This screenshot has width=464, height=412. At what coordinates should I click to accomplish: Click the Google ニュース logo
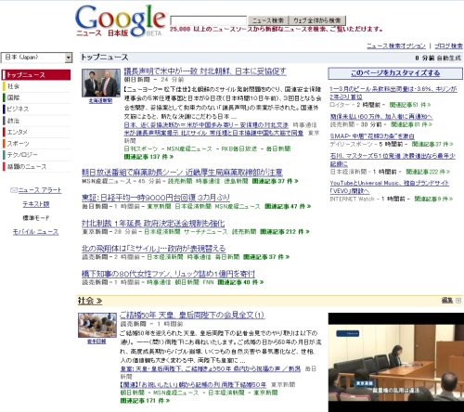tap(121, 20)
